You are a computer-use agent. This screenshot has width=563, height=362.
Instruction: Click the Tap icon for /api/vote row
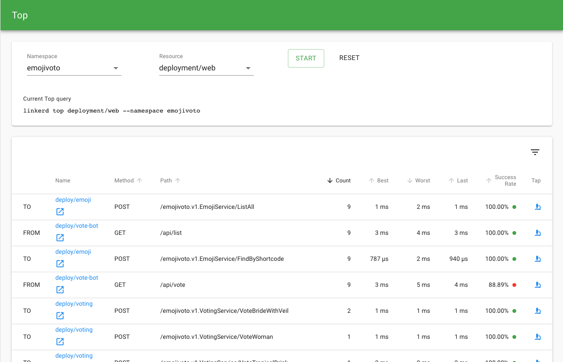click(x=537, y=285)
